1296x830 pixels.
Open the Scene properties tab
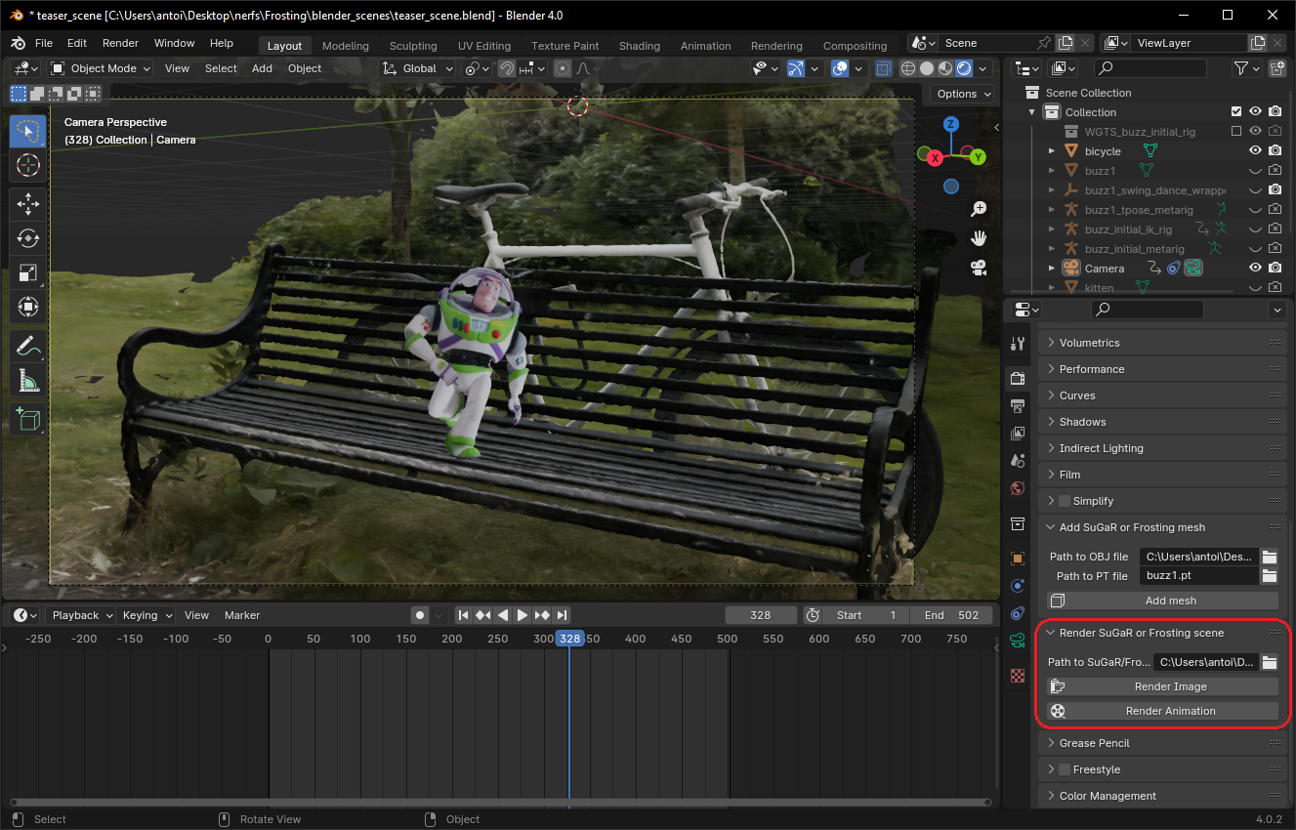click(x=1018, y=460)
